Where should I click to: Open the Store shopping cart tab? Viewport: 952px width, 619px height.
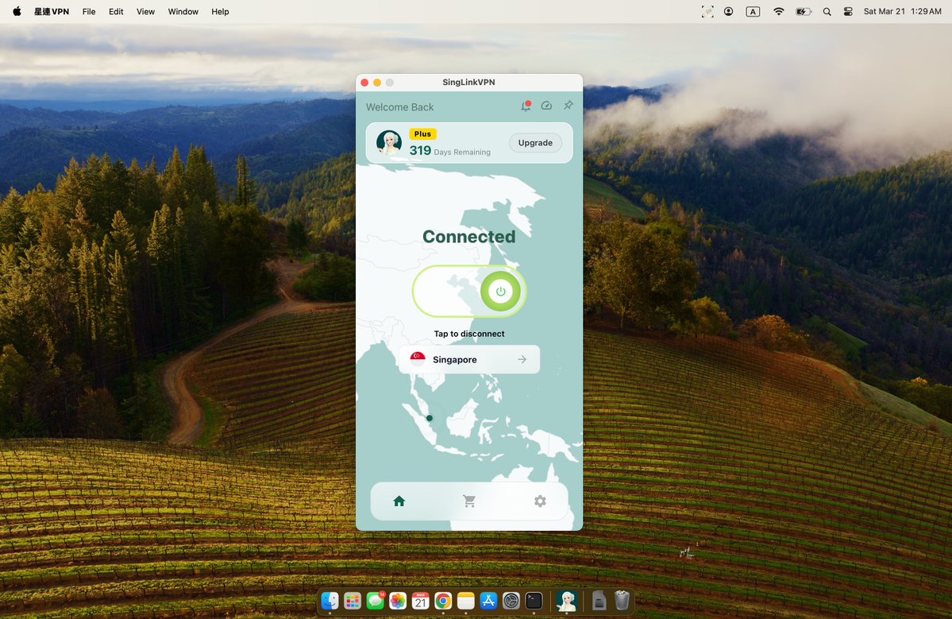point(469,501)
